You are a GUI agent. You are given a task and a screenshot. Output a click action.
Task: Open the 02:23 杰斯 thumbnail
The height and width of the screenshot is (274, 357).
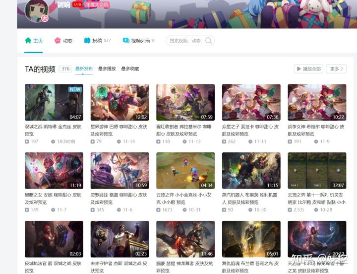pos(120,239)
